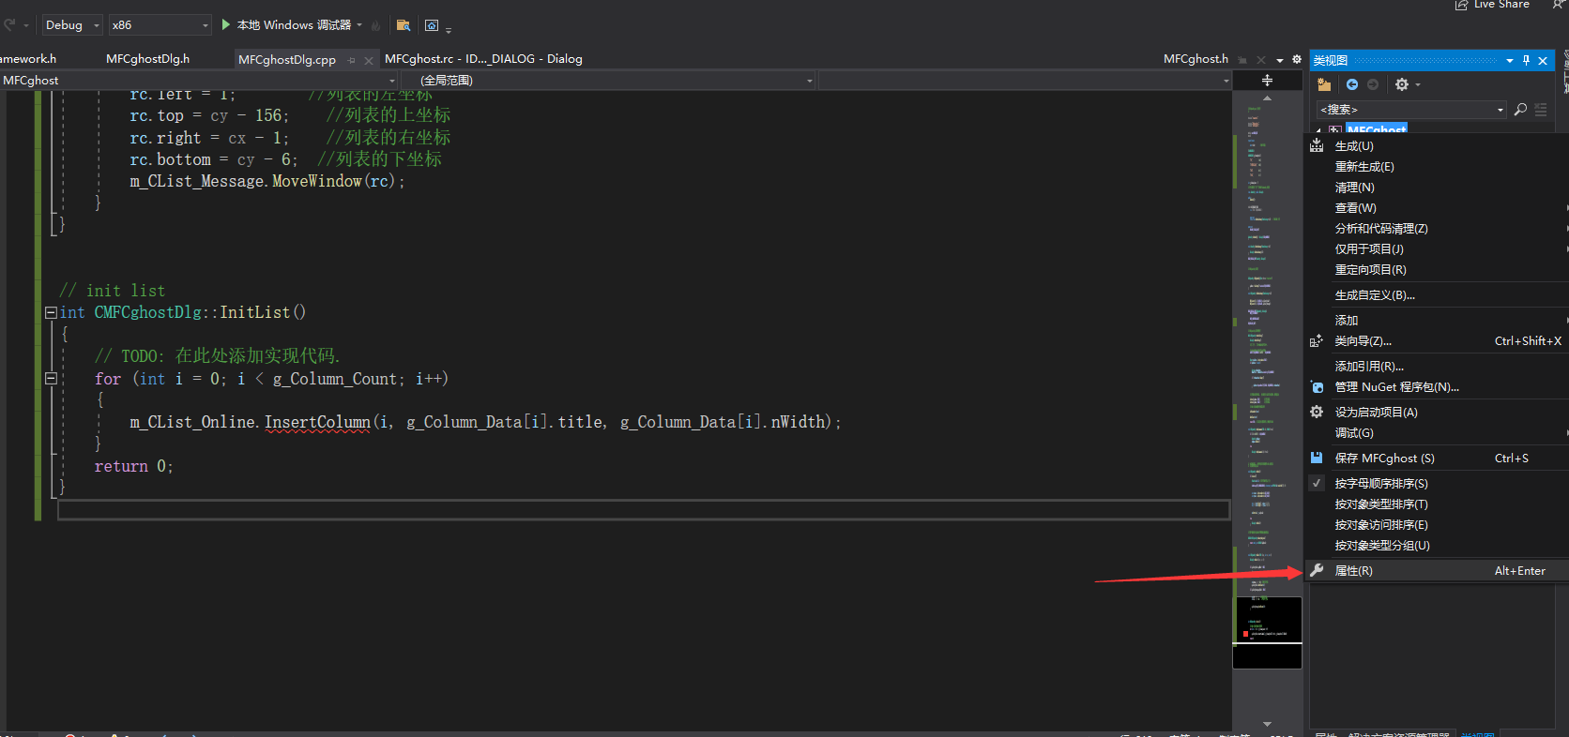Click the green start debugging play icon
The width and height of the screenshot is (1569, 737).
click(226, 24)
